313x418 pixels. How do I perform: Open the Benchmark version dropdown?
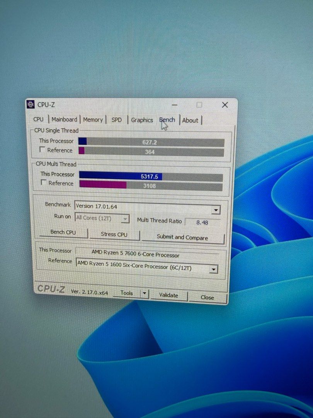216,210
